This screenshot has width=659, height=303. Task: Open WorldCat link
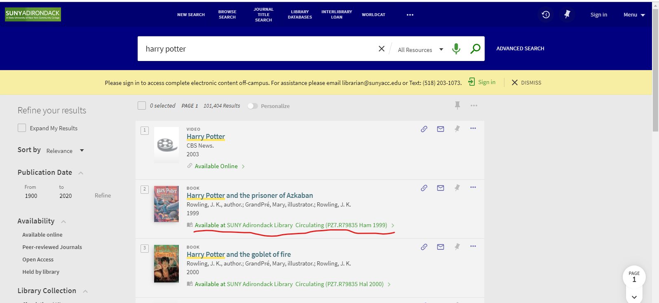tap(373, 15)
